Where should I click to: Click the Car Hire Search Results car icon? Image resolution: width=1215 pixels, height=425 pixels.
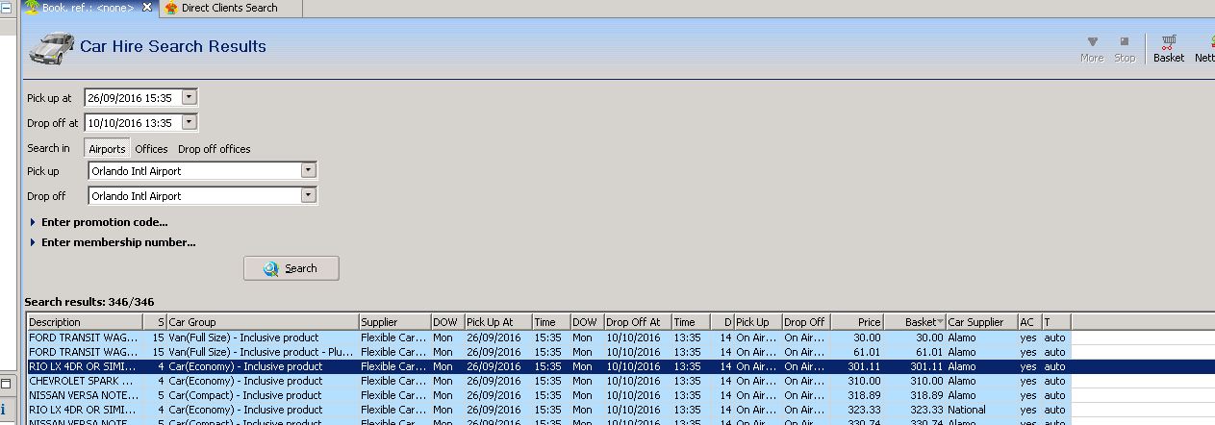(x=52, y=47)
